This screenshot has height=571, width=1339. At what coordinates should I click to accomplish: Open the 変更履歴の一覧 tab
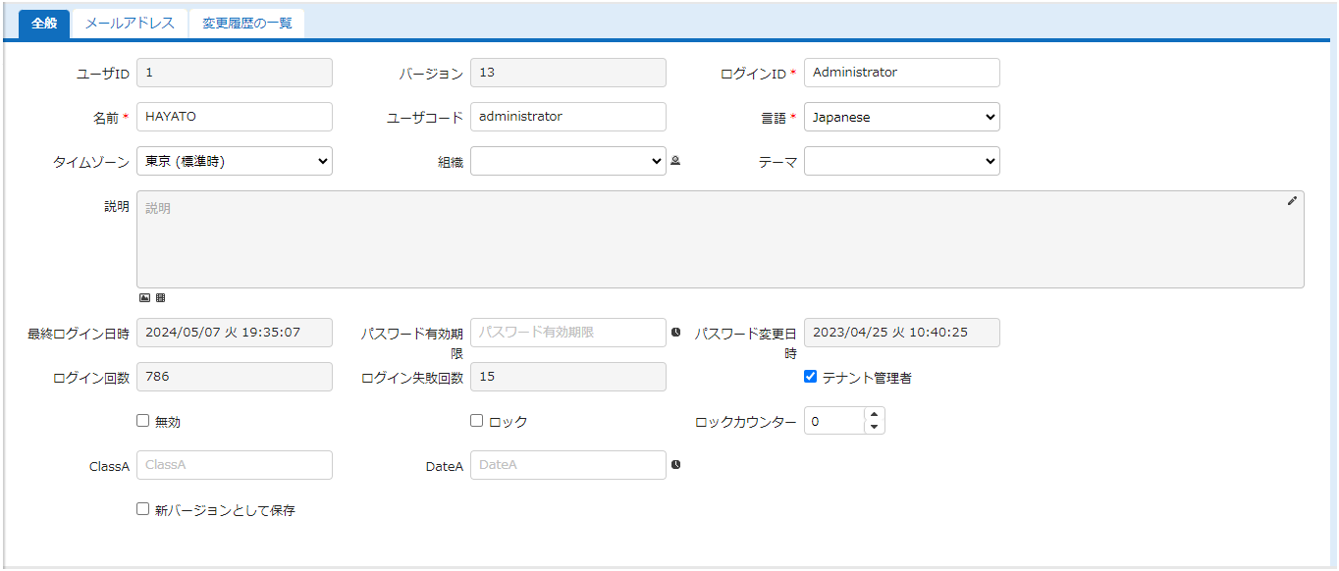[247, 24]
